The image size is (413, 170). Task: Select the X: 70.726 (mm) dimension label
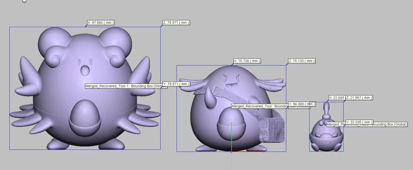[247, 61]
